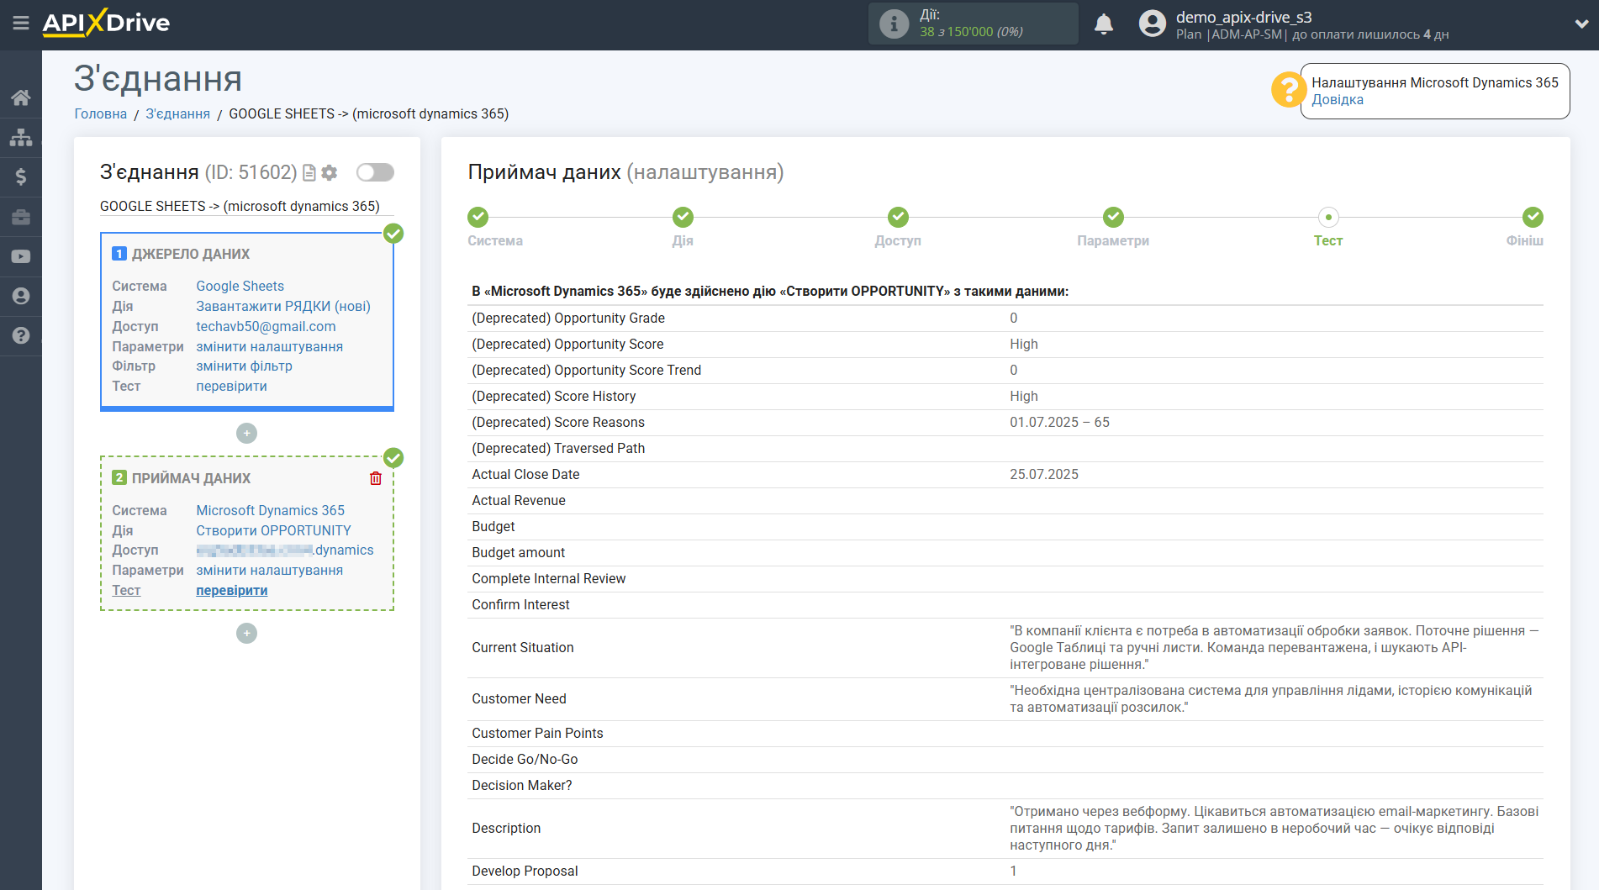1599x890 pixels.
Task: Change receiver parameters змінити налаштування
Action: click(x=269, y=570)
